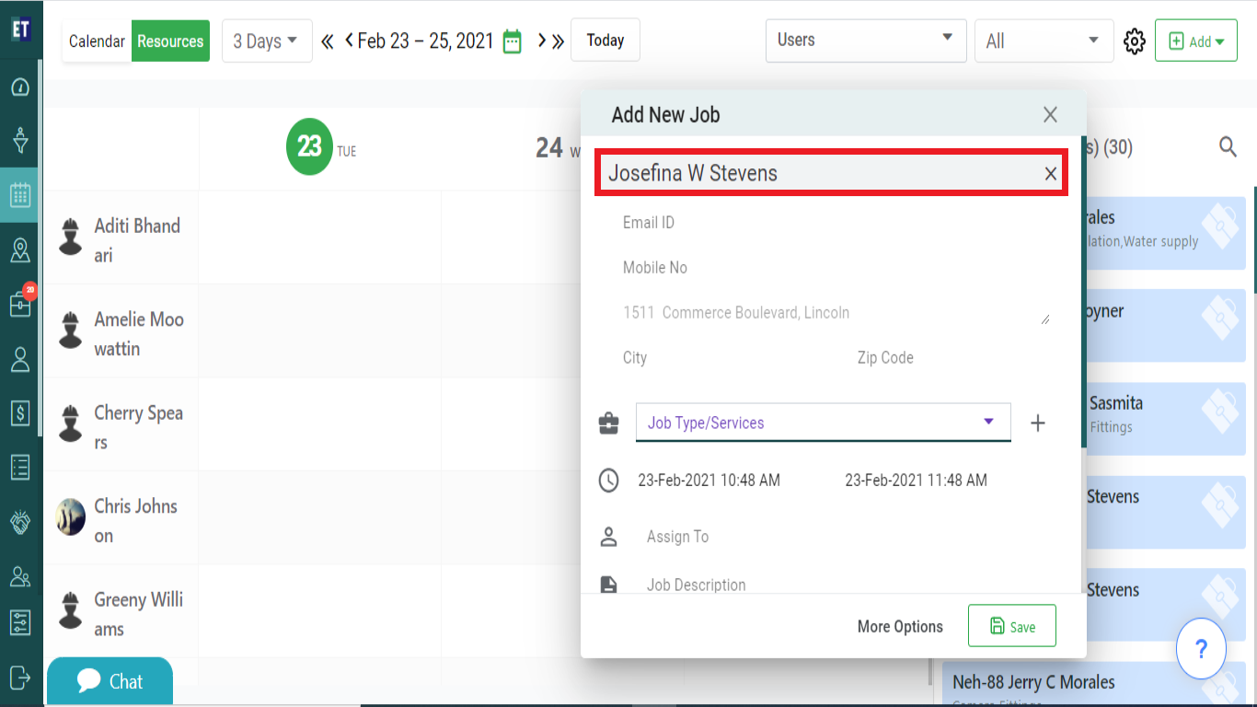Select resource Chris Johnson row

[x=121, y=519]
